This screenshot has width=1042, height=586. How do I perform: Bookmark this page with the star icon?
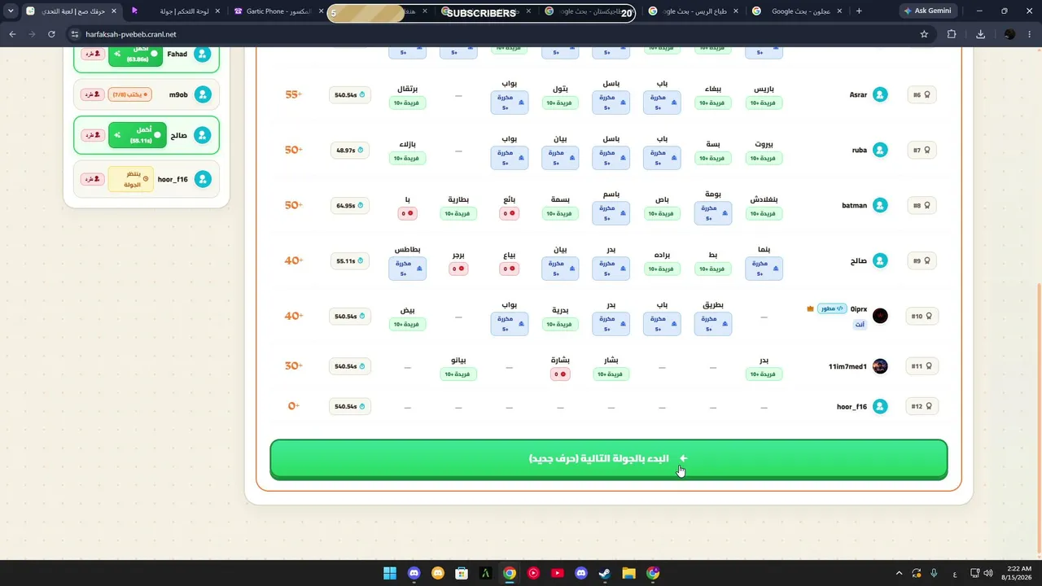point(924,34)
